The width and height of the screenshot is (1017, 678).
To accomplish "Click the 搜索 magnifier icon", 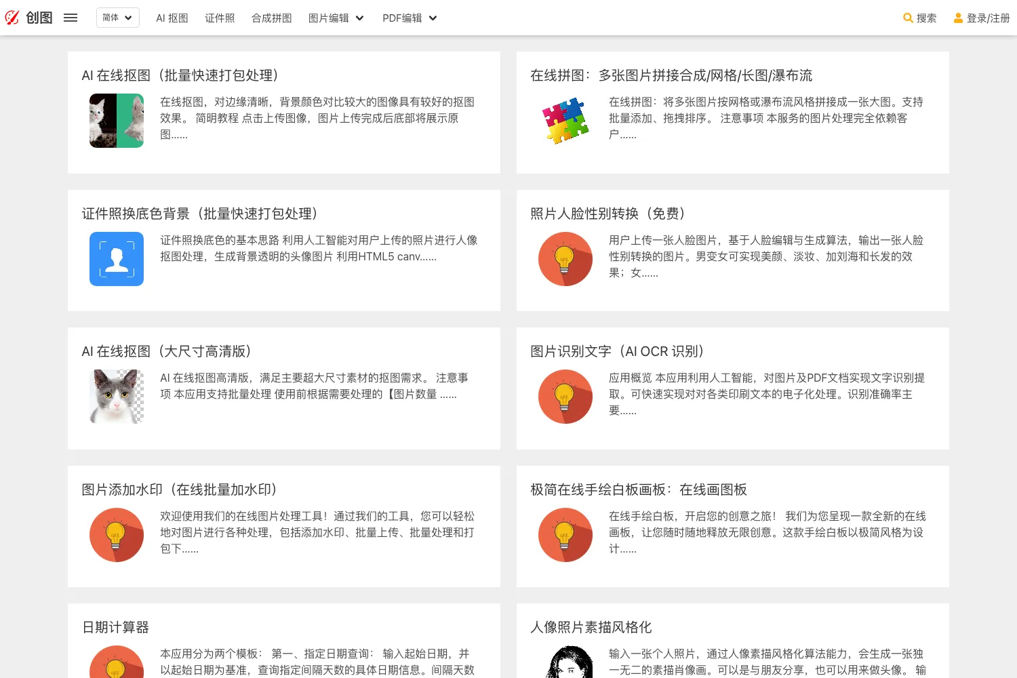I will point(908,18).
